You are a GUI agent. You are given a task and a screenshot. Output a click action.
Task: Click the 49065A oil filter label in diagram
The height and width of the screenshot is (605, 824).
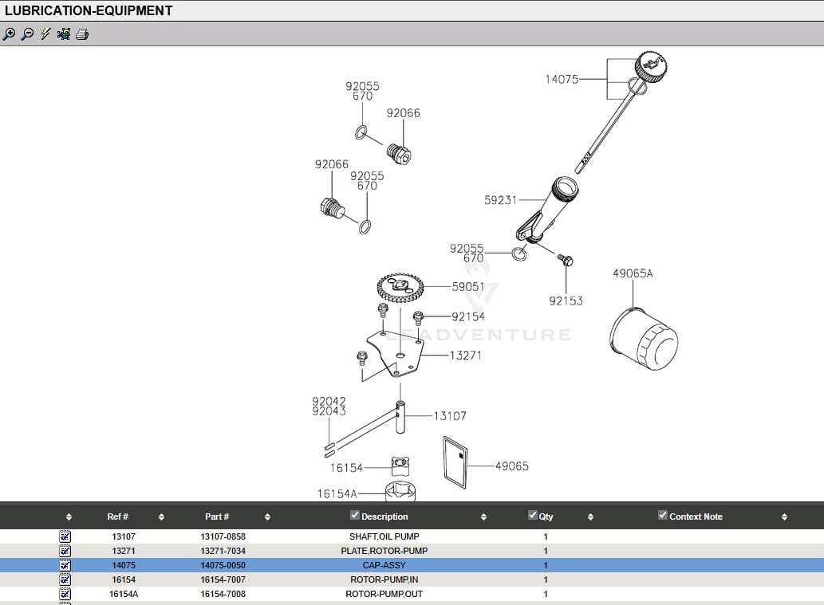(x=632, y=273)
